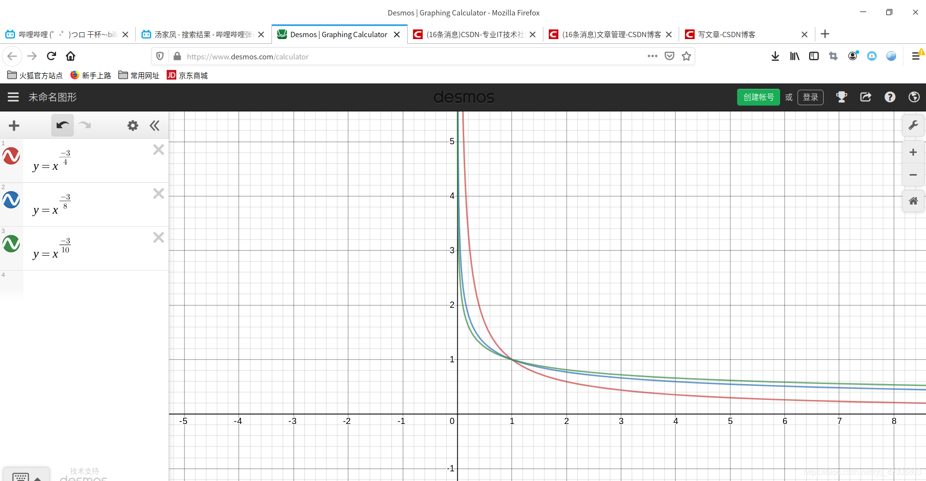The width and height of the screenshot is (926, 481).
Task: Show the on-screen keypad
Action: 26,476
